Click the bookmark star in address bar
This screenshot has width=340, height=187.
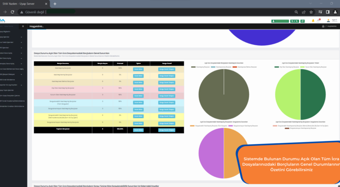pos(311,12)
